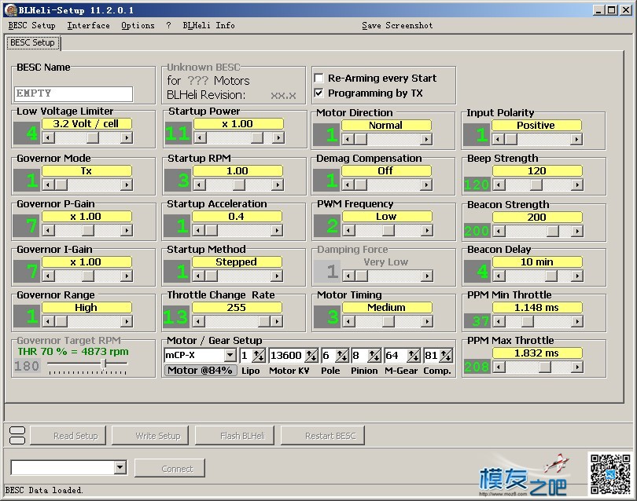Enable Re-Arming every Start checkbox
The height and width of the screenshot is (501, 637).
pos(319,78)
